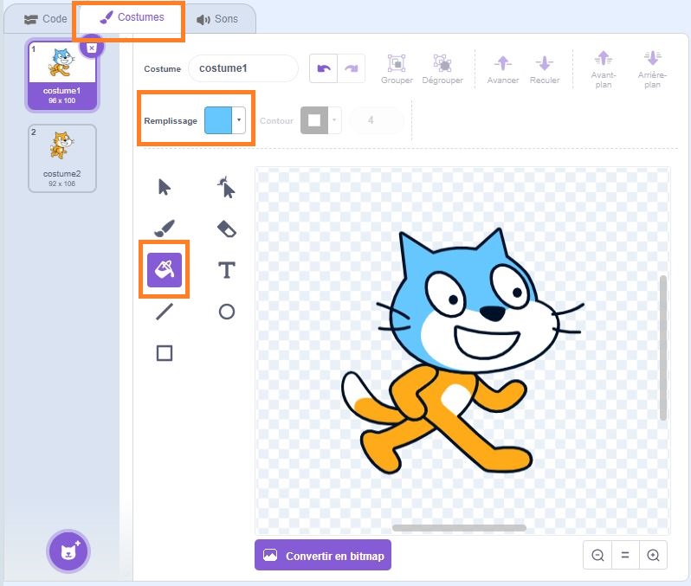This screenshot has height=586, width=691.
Task: Undo the last costume edit
Action: (x=324, y=68)
